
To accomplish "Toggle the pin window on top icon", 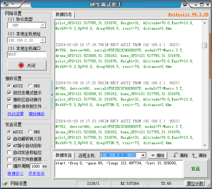I will pyautogui.click(x=185, y=5).
